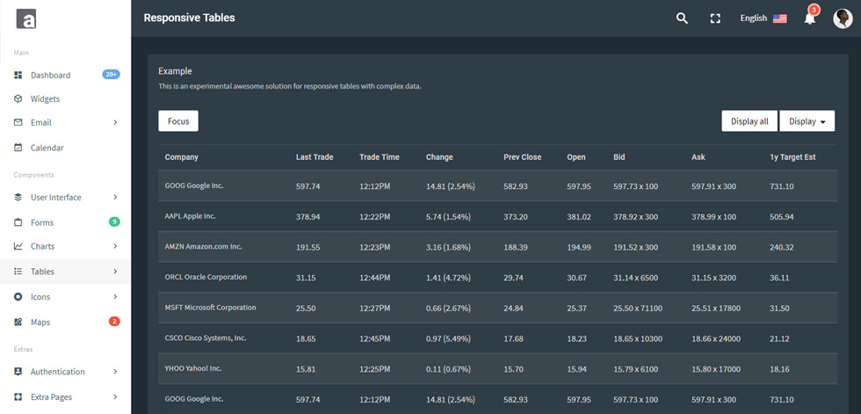The image size is (861, 414).
Task: Click the US flag icon
Action: (x=780, y=18)
